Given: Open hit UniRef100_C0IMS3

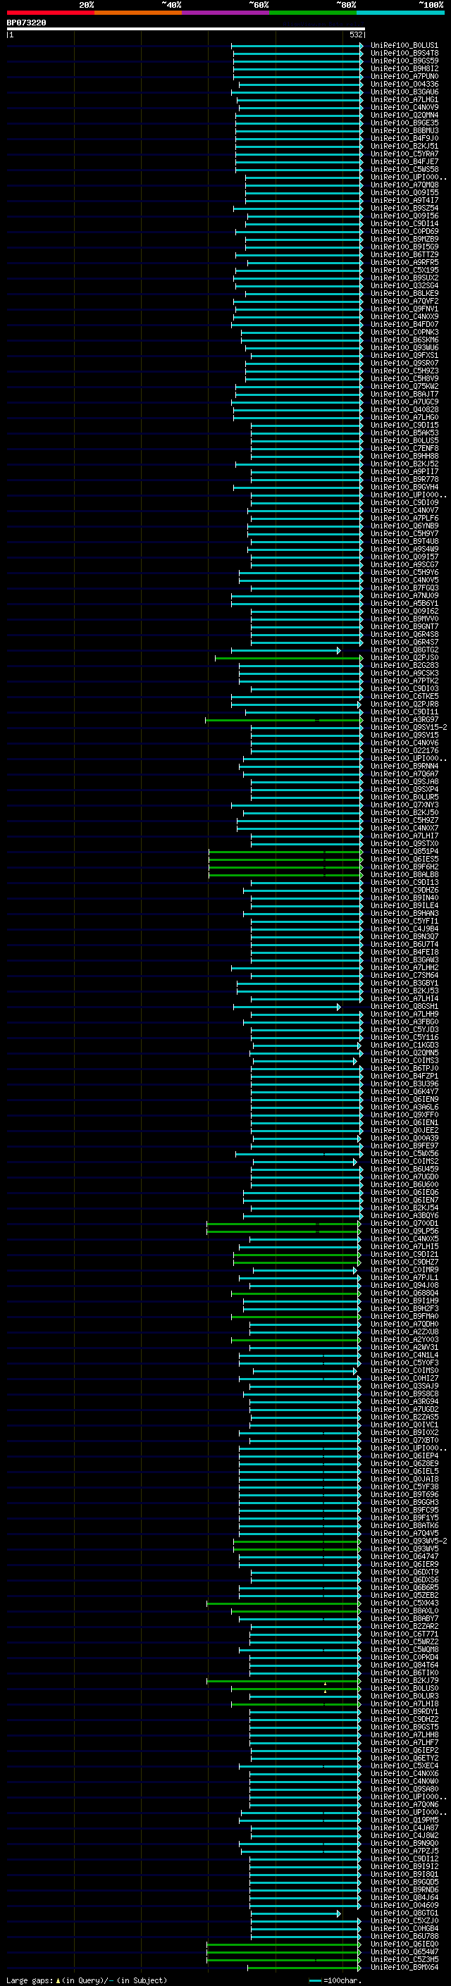Looking at the screenshot, I should 404,1061.
